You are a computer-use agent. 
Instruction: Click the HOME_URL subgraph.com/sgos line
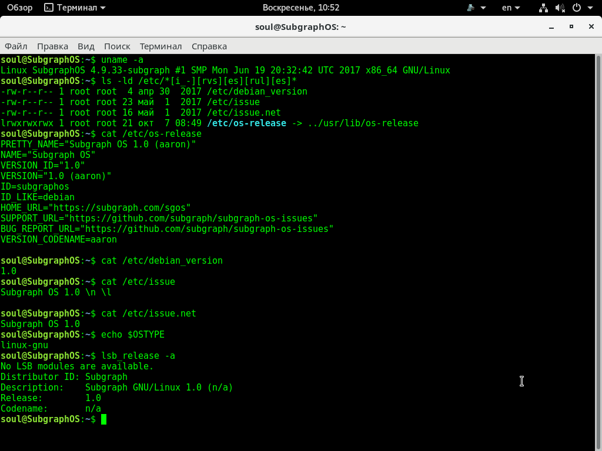[96, 208]
